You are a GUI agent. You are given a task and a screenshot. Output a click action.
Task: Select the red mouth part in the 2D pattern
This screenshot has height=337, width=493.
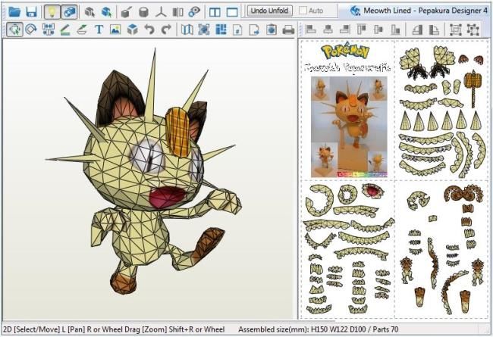pos(372,192)
